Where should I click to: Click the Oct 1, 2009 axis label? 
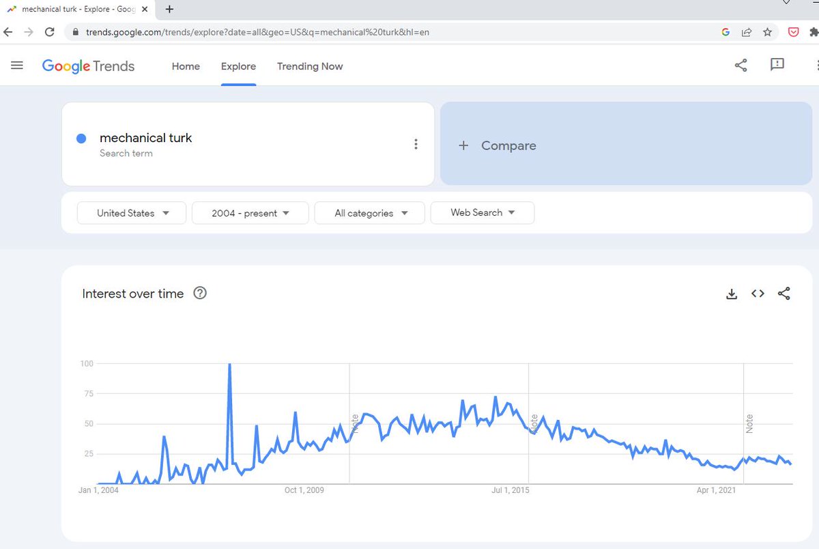coord(304,490)
